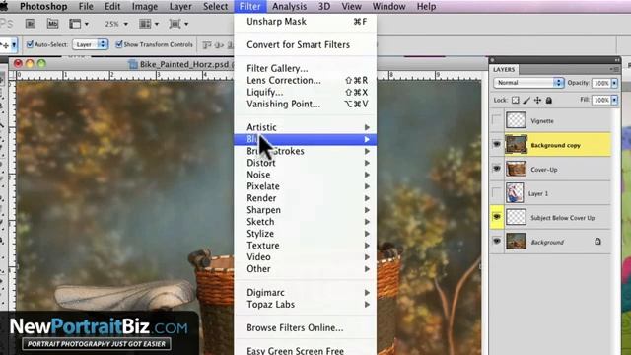Open the layer blend mode Normal dropdown

pos(528,83)
